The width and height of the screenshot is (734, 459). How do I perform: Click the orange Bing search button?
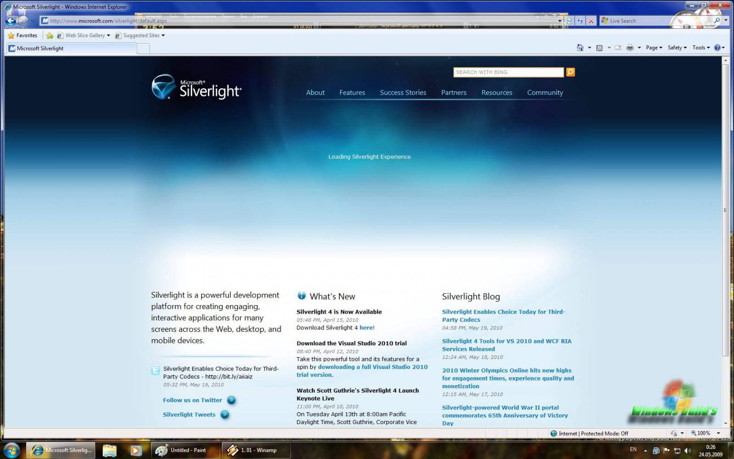coord(570,72)
